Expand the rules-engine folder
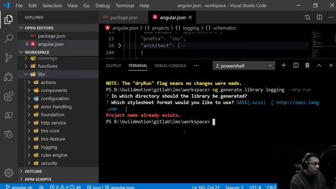 click(x=29, y=155)
